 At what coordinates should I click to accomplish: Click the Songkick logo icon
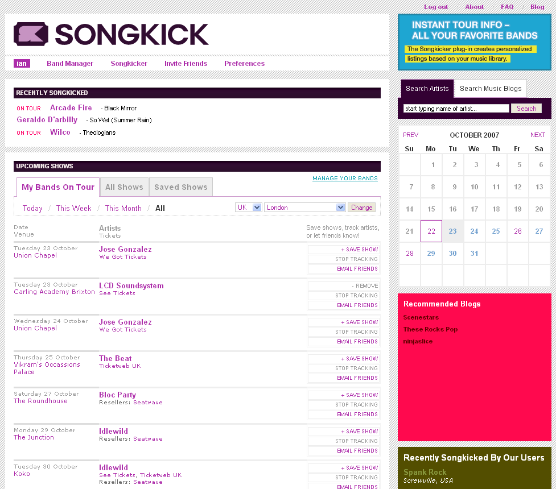pos(31,34)
